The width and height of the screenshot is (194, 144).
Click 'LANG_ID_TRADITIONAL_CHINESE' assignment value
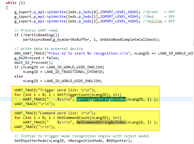click(x=73, y=72)
